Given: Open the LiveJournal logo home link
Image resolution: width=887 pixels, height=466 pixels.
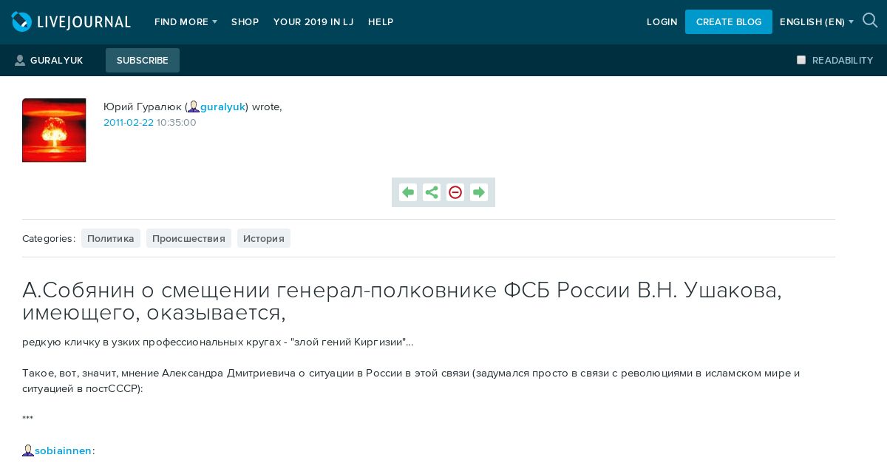Looking at the screenshot, I should 71,22.
